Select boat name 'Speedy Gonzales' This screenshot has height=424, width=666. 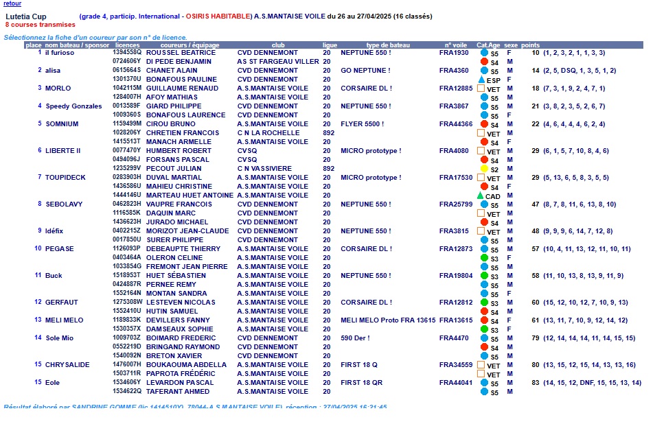[74, 106]
